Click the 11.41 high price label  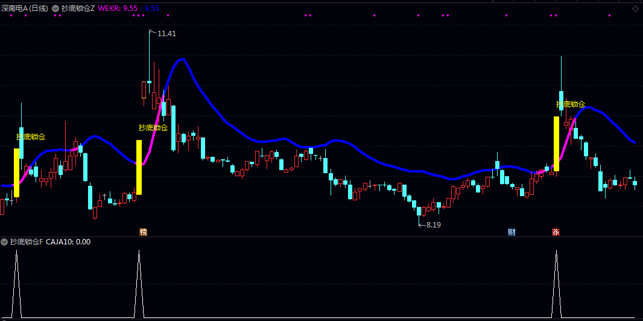click(x=166, y=34)
